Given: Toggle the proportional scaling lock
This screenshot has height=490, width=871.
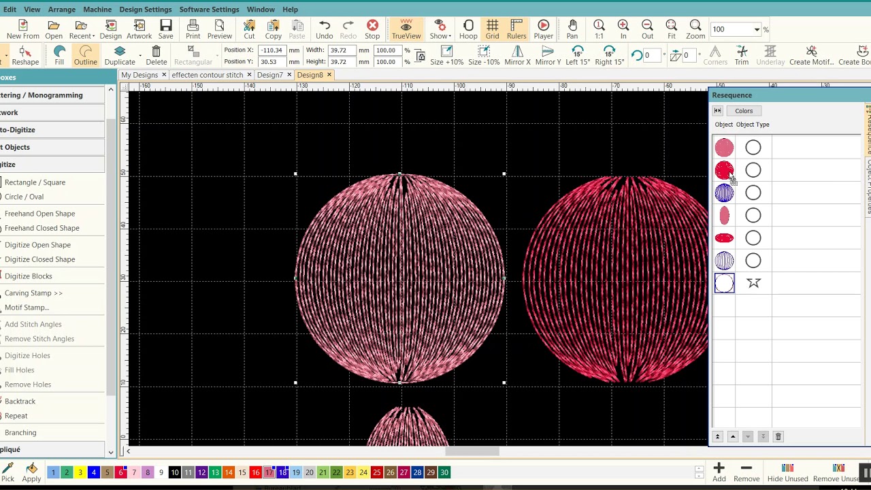Looking at the screenshot, I should point(420,56).
